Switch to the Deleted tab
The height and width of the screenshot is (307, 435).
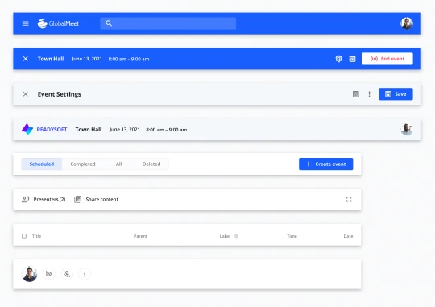point(151,164)
